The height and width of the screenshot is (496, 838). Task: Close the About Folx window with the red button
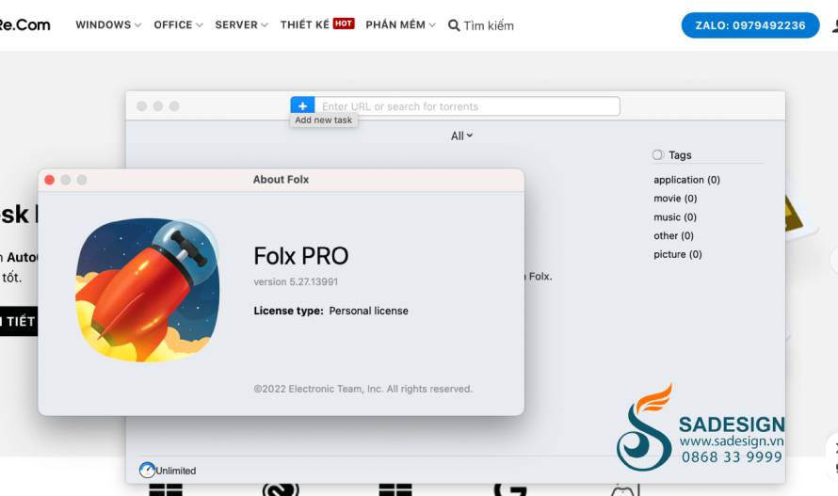50,180
